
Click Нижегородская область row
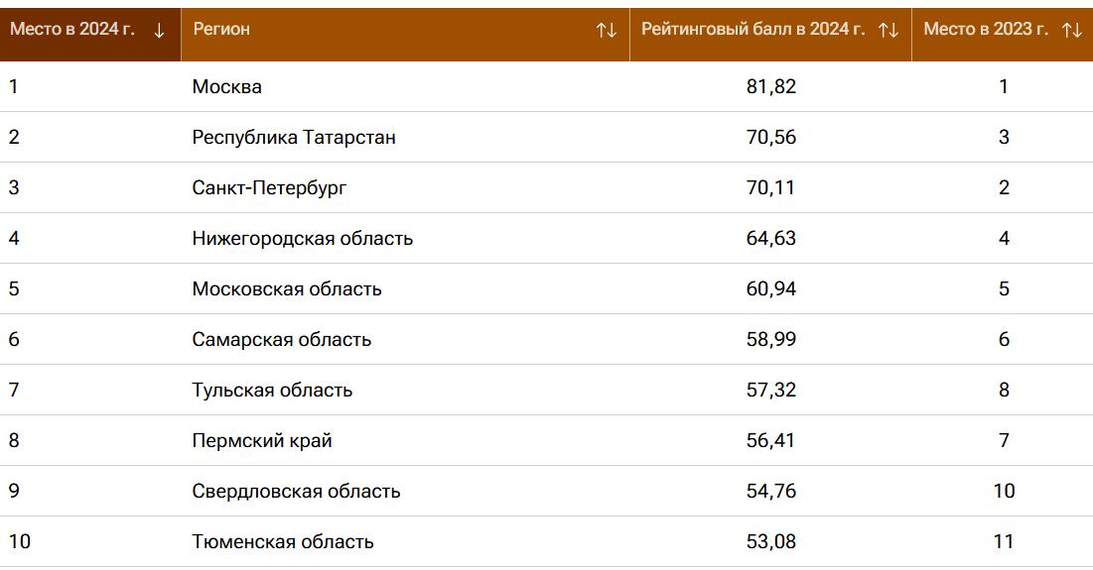pyautogui.click(x=303, y=239)
